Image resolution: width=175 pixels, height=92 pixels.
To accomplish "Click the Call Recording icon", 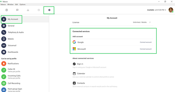I will click(x=4, y=83).
